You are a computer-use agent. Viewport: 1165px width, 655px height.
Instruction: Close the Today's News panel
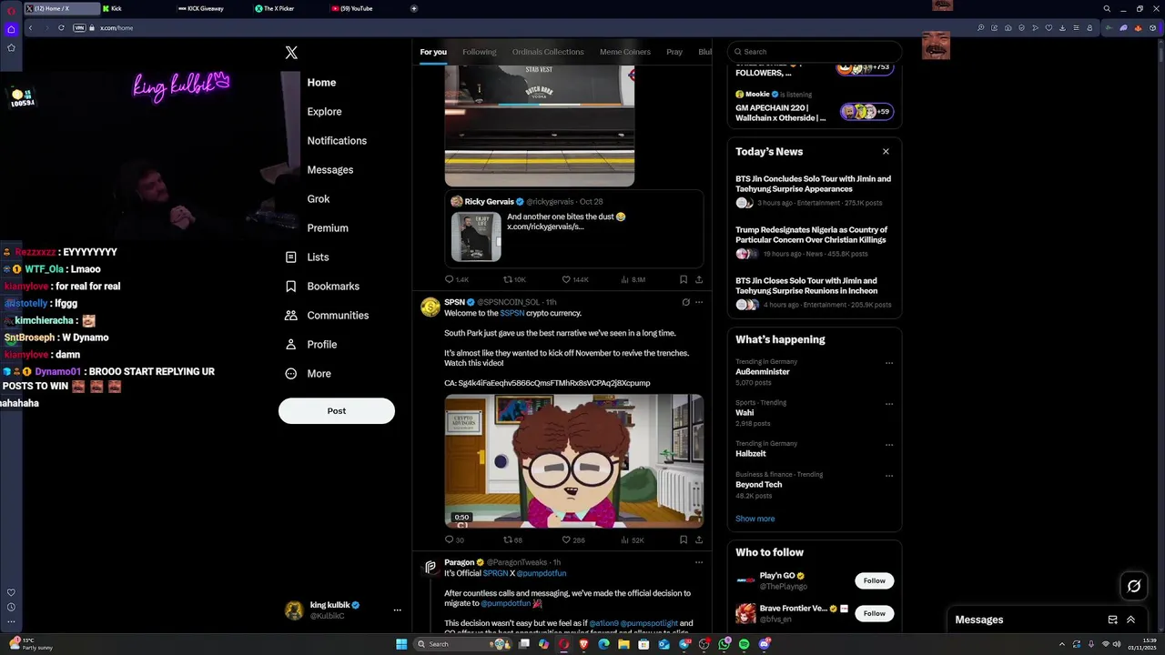click(x=886, y=152)
